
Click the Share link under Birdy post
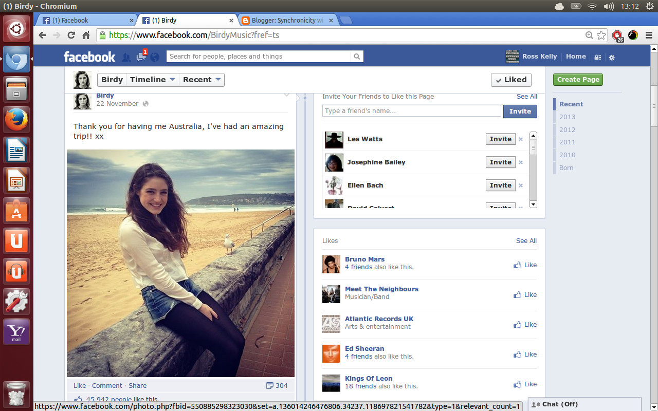tap(137, 385)
